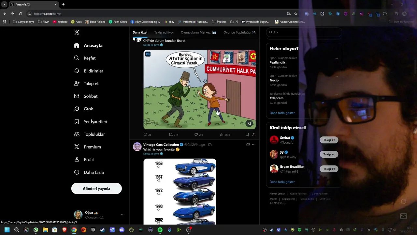Open Steam from taskbar
The width and height of the screenshot is (417, 235).
click(103, 230)
